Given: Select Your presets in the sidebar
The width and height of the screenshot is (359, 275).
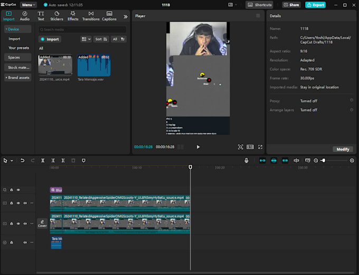Looking at the screenshot, I should (19, 48).
